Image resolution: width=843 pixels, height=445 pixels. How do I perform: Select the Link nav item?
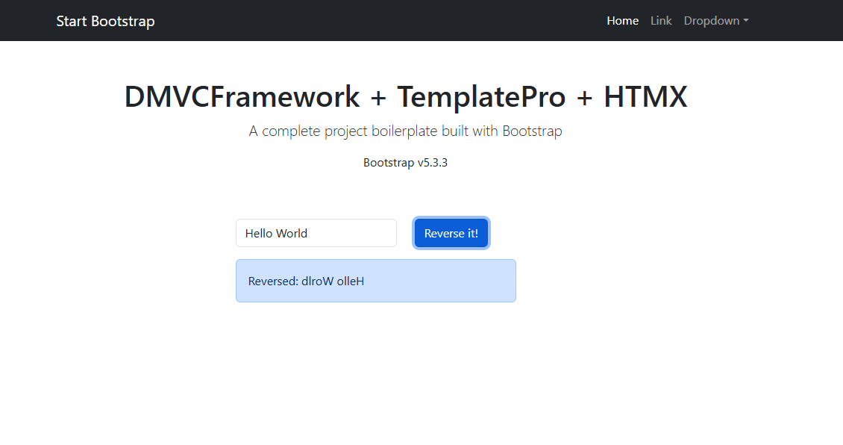click(661, 20)
